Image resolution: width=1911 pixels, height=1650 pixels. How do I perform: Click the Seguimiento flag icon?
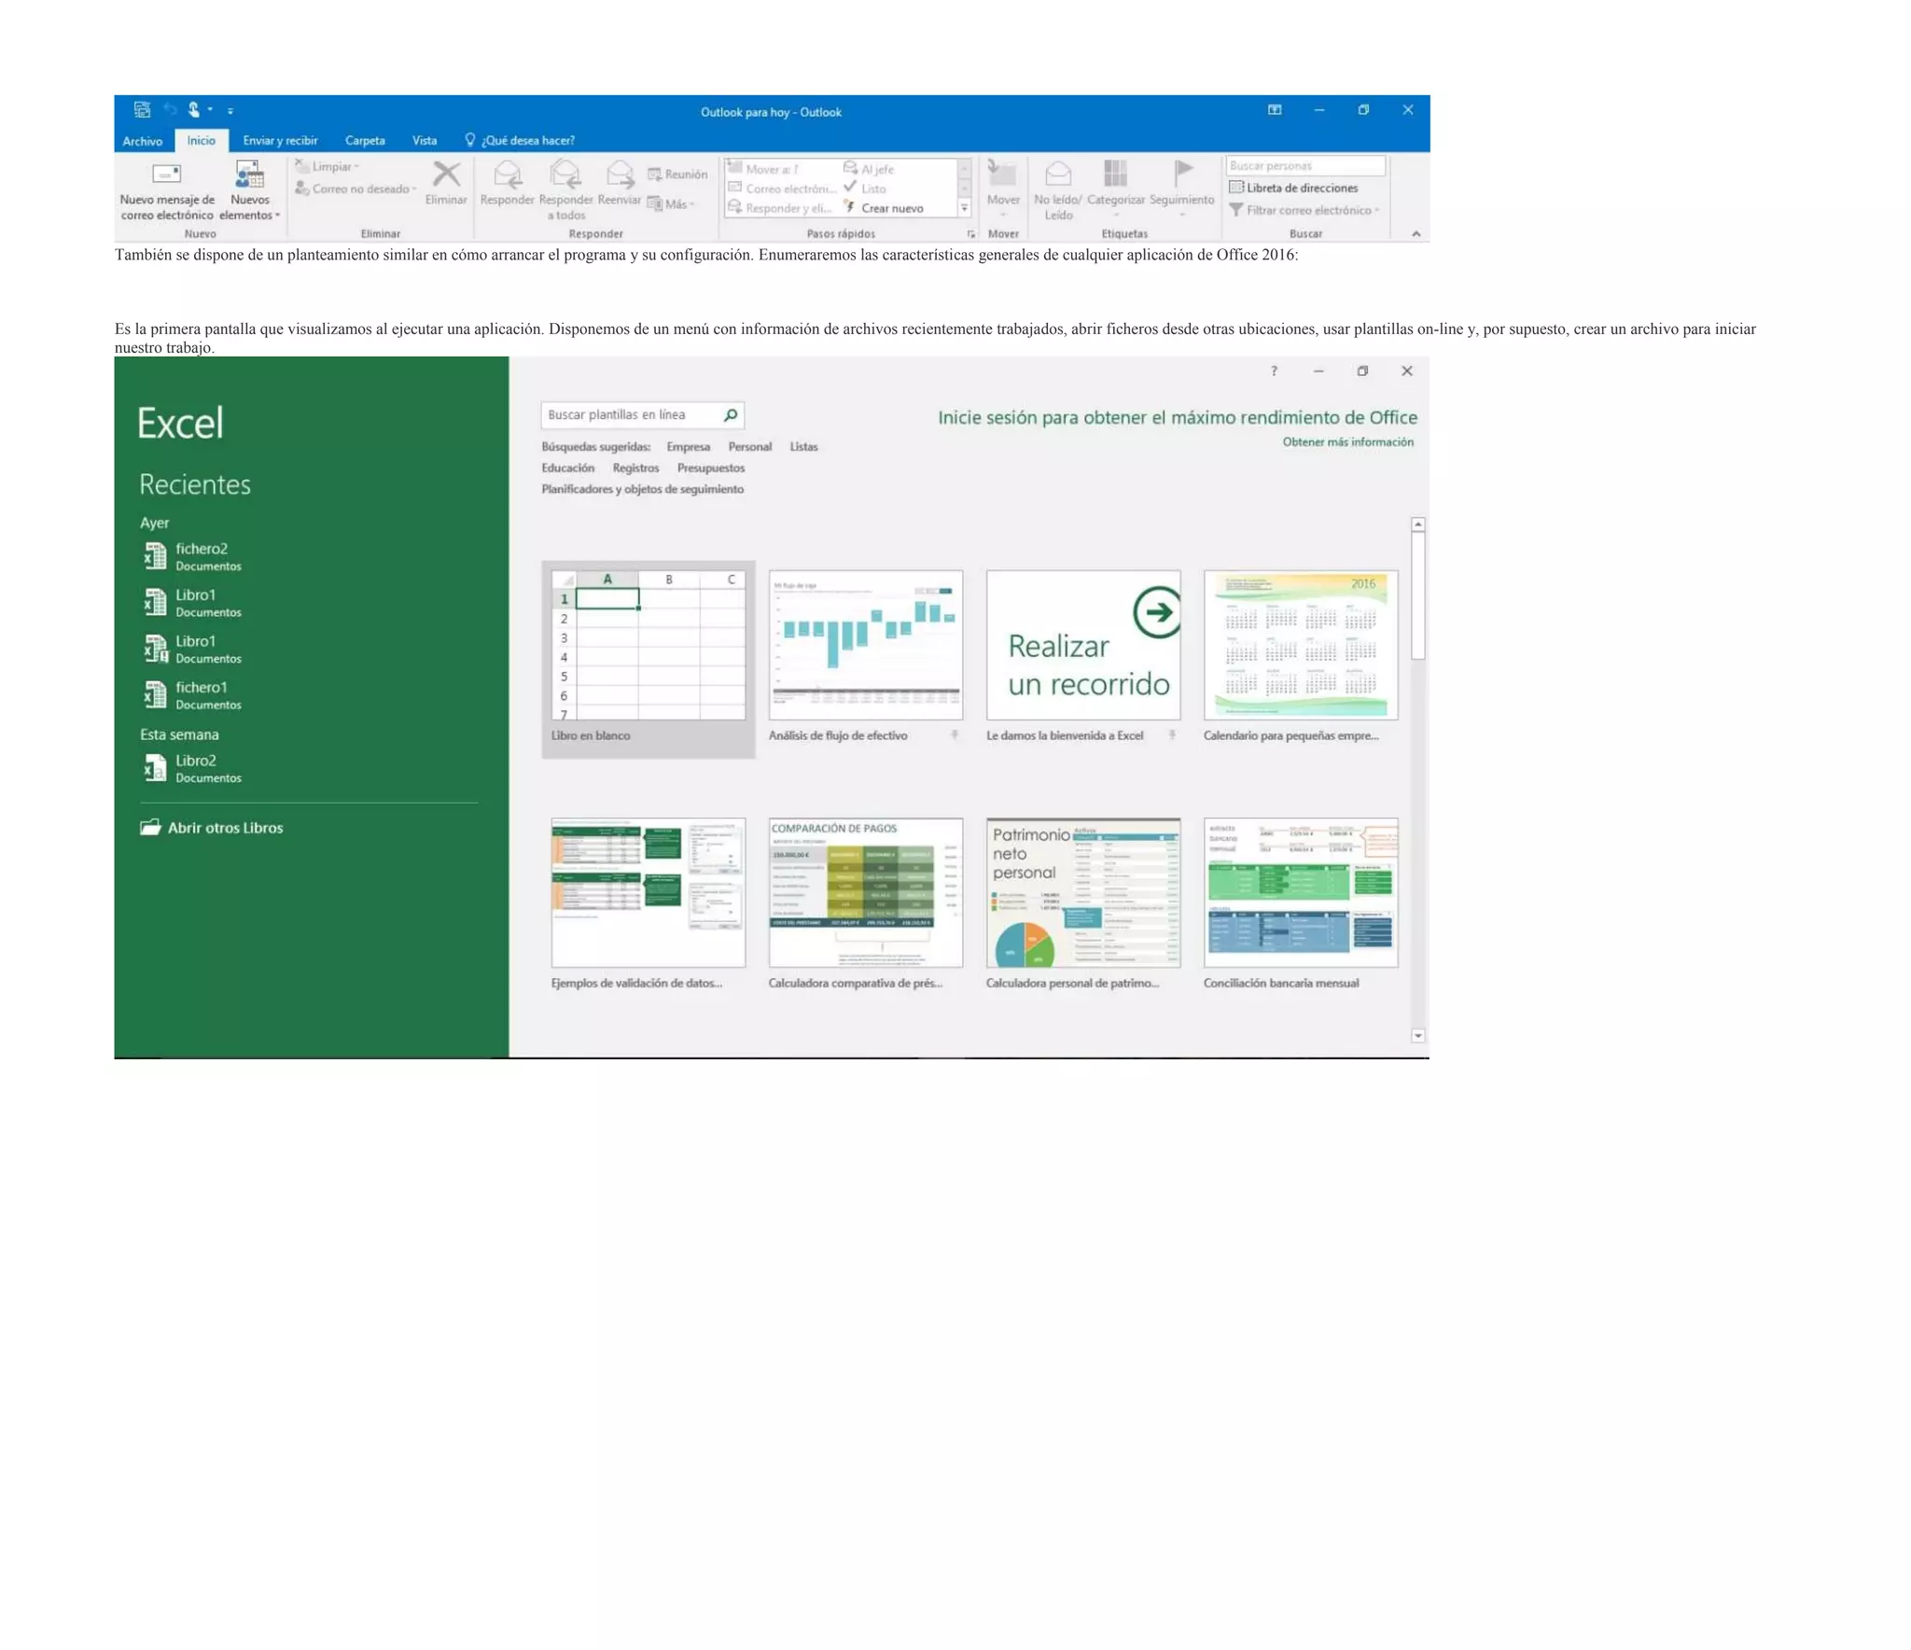coord(1182,172)
